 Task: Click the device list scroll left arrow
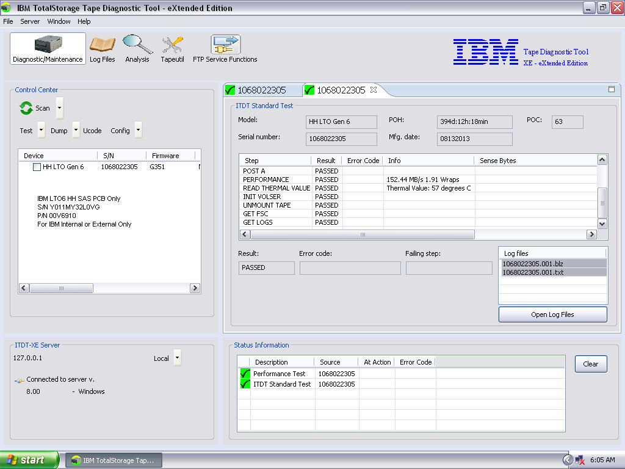(24, 288)
